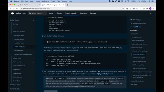Click the Edit this page pencil icon
The width and height of the screenshot is (164, 92).
131,20
